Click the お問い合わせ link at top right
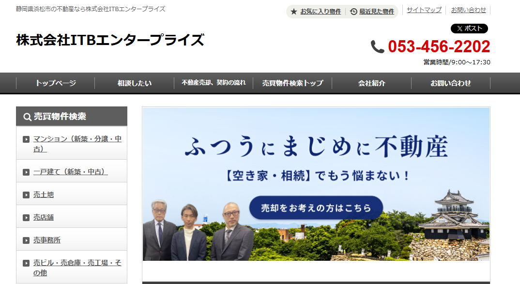Image resolution: width=520 pixels, height=284 pixels. tap(468, 9)
